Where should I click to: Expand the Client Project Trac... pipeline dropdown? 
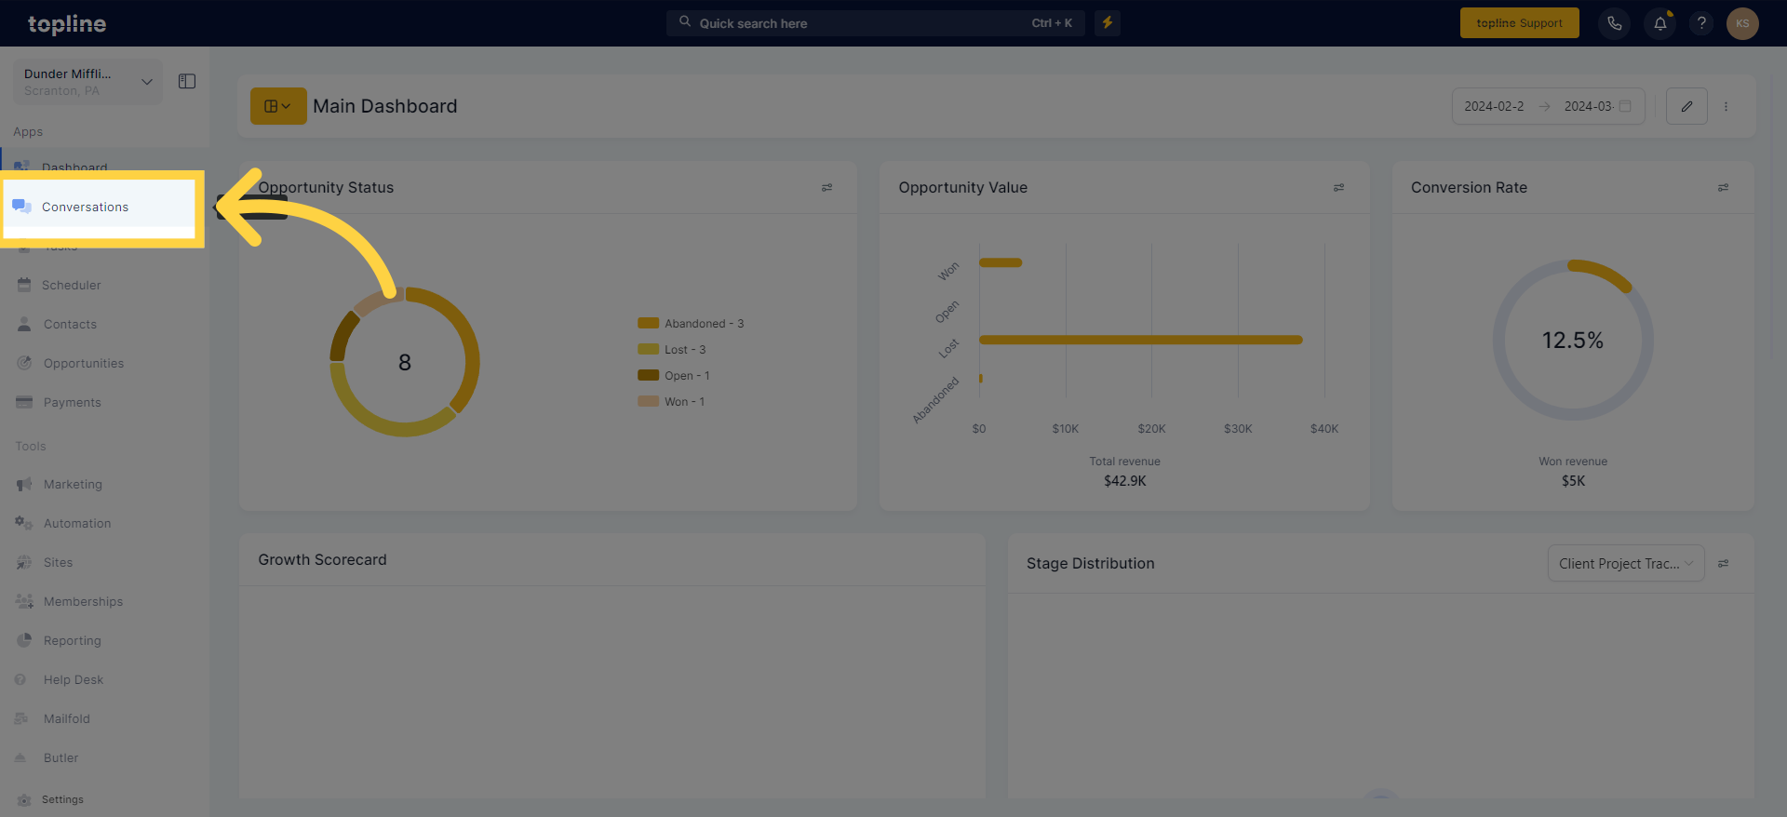(x=1625, y=563)
